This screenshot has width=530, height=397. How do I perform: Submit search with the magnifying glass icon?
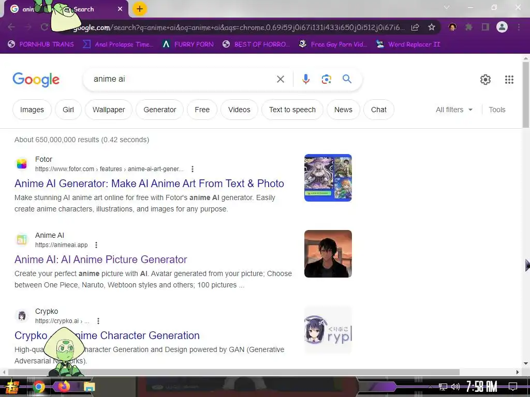(x=347, y=79)
